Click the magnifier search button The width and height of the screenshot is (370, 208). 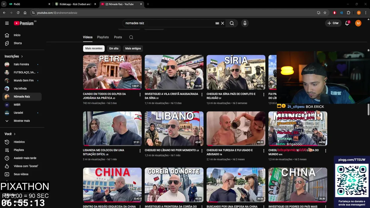click(232, 23)
